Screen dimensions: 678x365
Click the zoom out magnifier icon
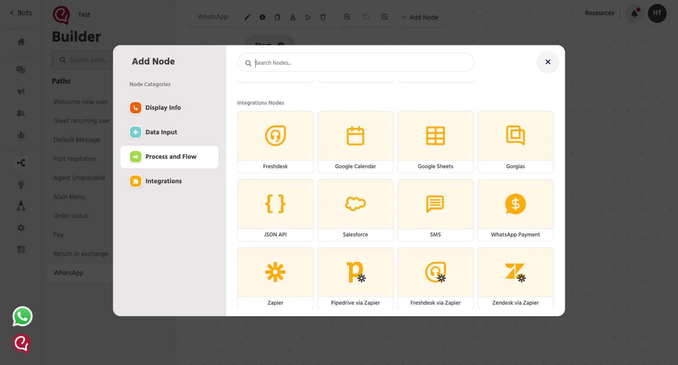(x=385, y=17)
